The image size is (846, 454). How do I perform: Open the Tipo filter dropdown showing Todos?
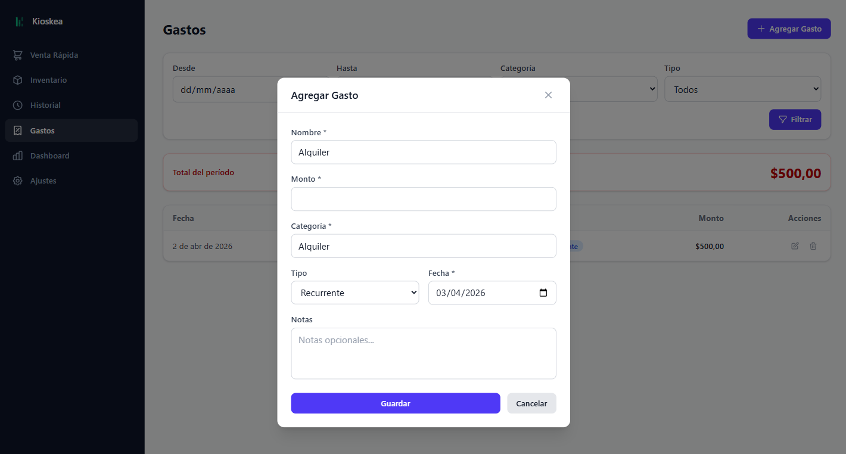[x=742, y=89]
